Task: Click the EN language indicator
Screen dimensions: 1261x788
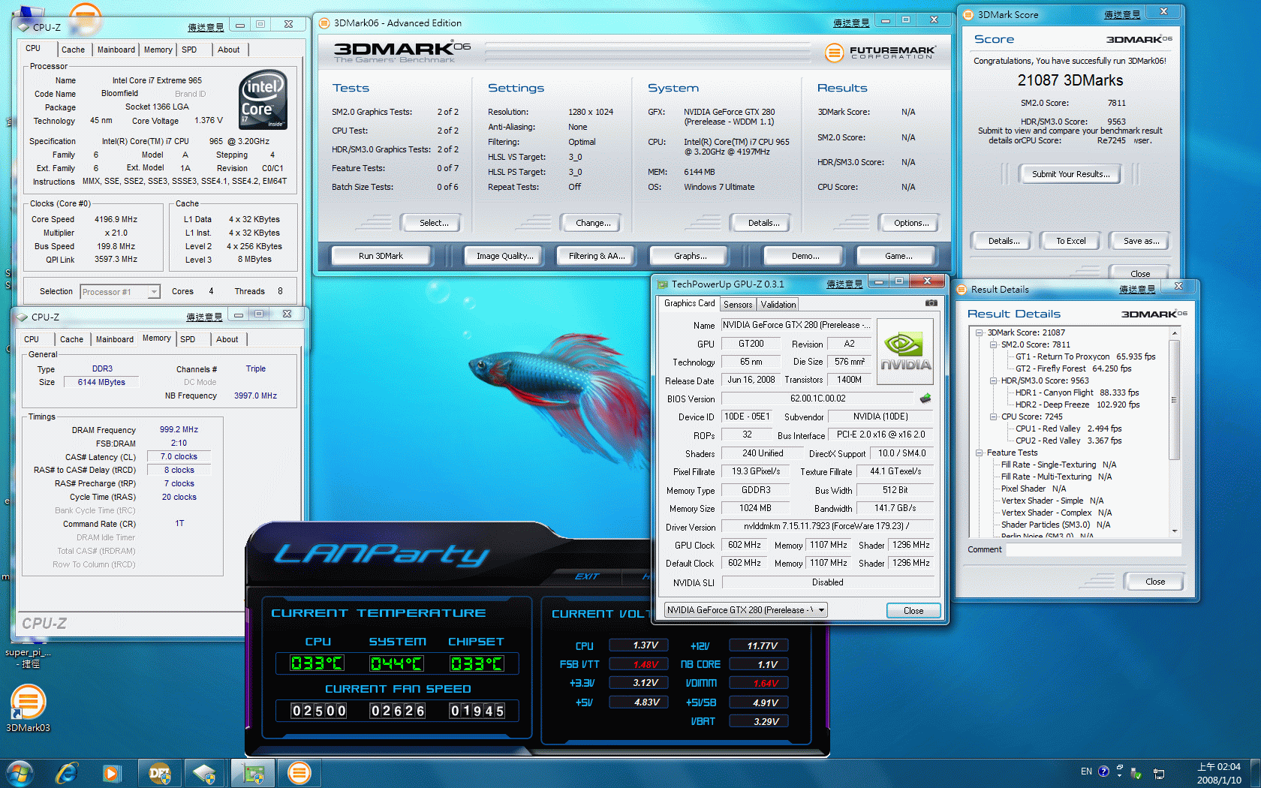Action: pos(1086,771)
